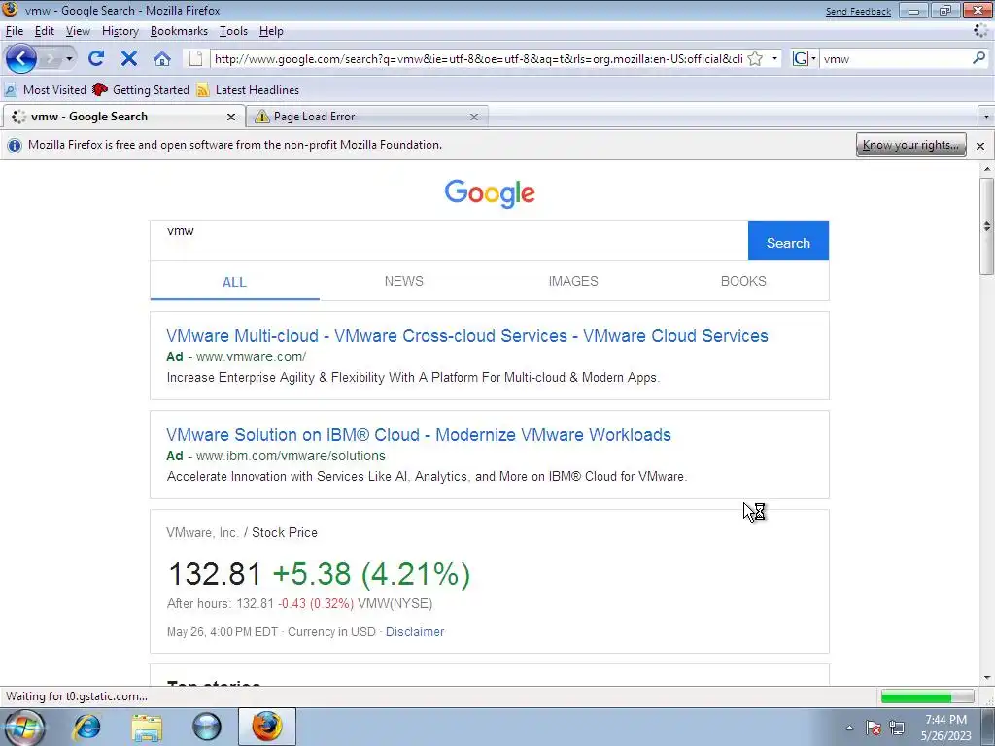Open Windows Explorer folder from taskbar
Image resolution: width=995 pixels, height=746 pixels.
pyautogui.click(x=147, y=727)
